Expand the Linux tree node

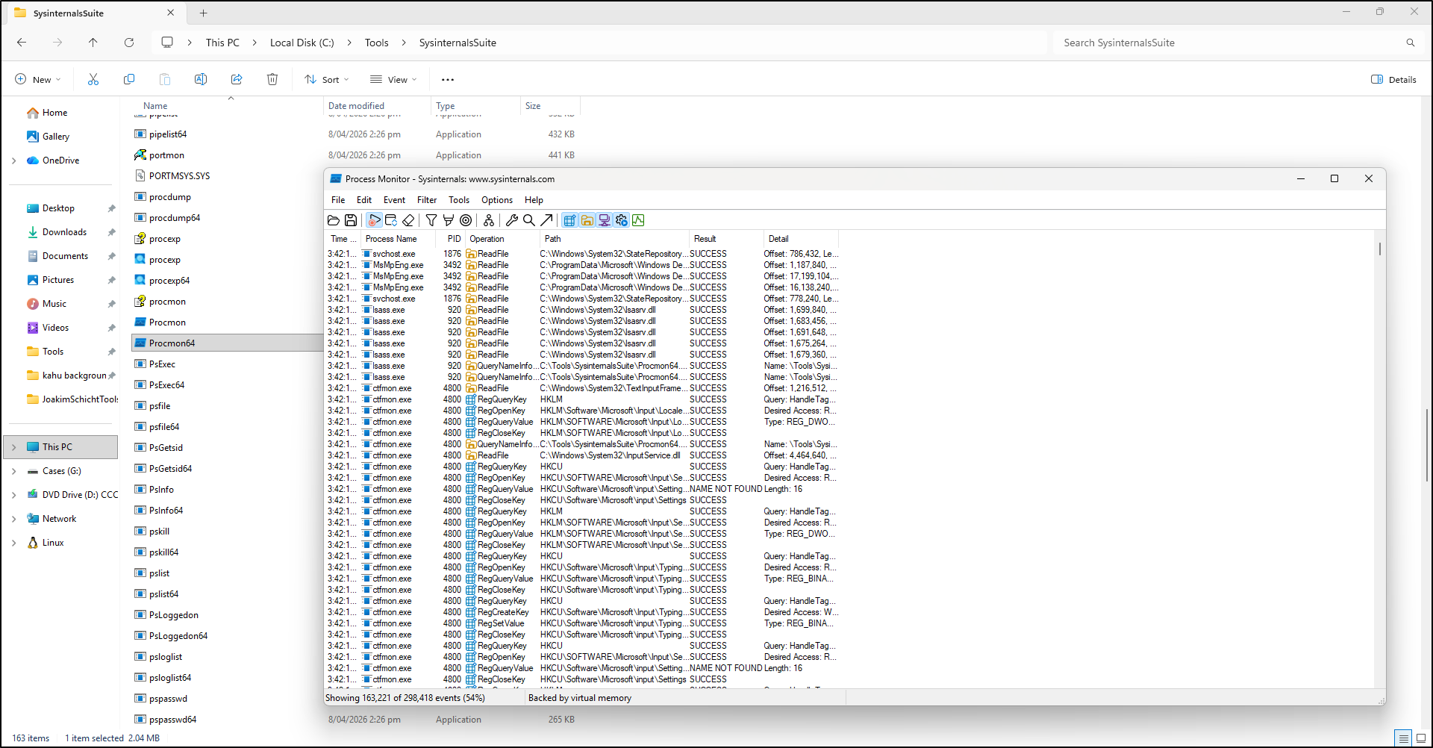[x=13, y=543]
